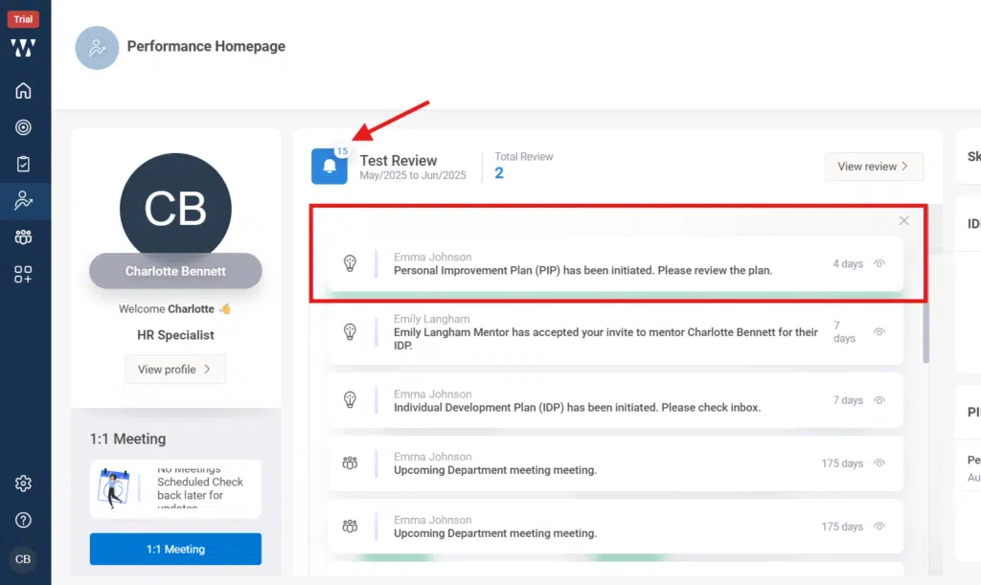Screen dimensions: 981x585
Task: Open the Settings gear menu
Action: (x=24, y=484)
